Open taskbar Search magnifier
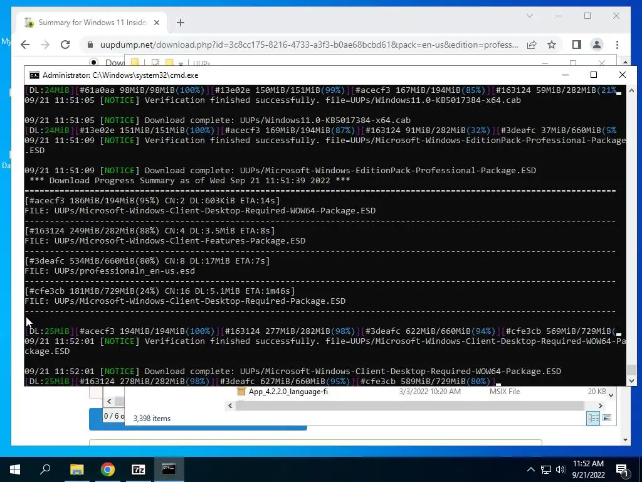The image size is (642, 482). click(45, 469)
